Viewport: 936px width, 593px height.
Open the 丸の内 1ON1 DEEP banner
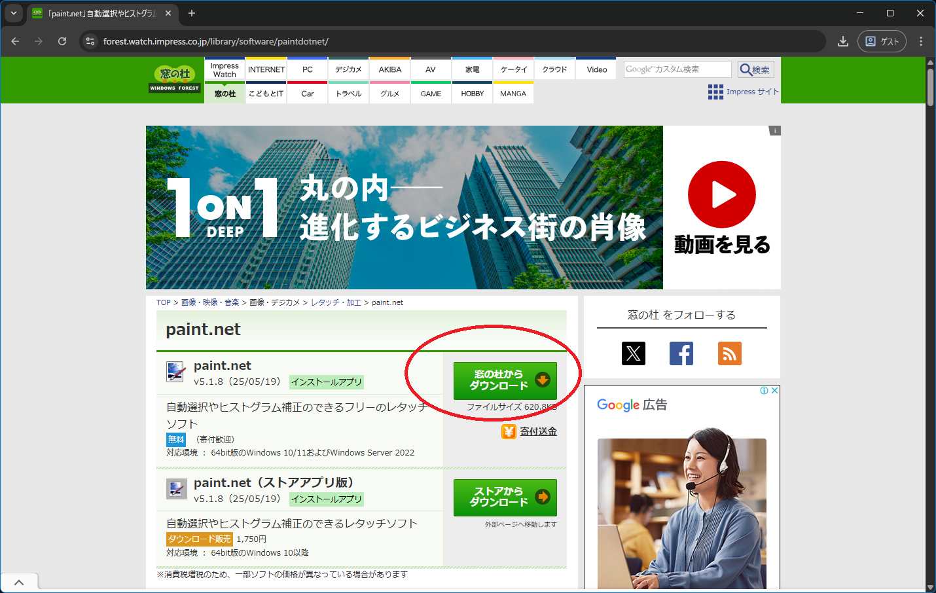tap(405, 207)
